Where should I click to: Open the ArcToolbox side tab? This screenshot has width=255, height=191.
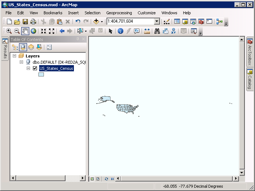click(250, 52)
